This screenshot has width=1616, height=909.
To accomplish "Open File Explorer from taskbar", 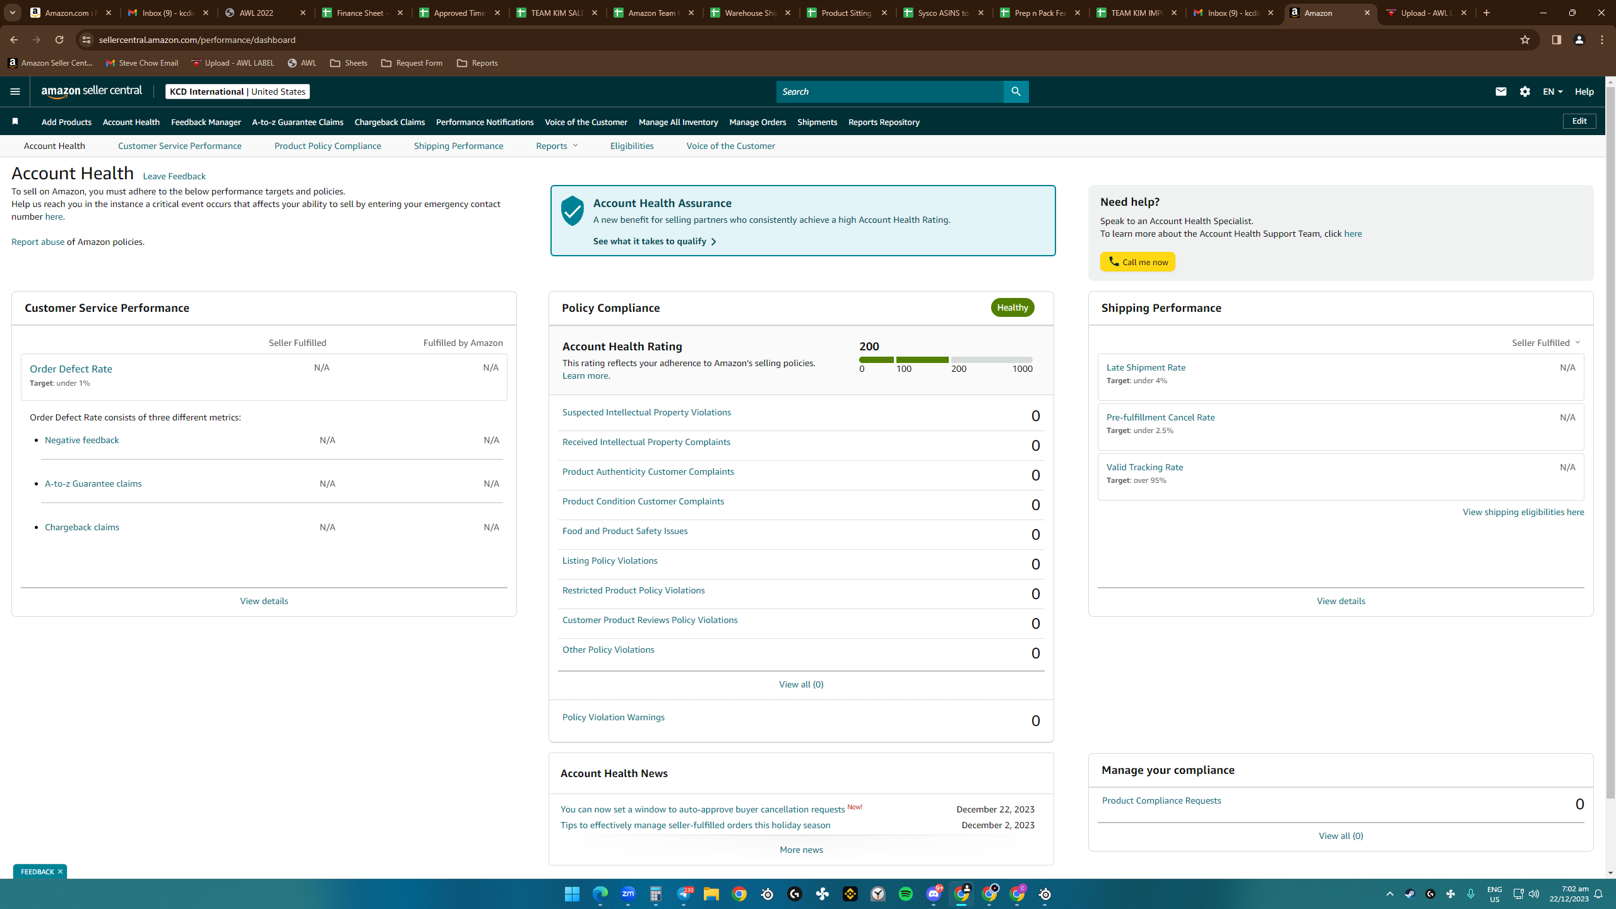I will (711, 894).
